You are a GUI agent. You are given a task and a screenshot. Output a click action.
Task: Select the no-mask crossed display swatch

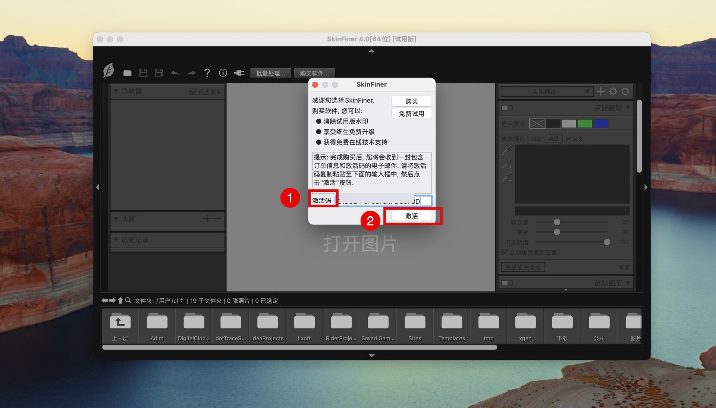(537, 123)
